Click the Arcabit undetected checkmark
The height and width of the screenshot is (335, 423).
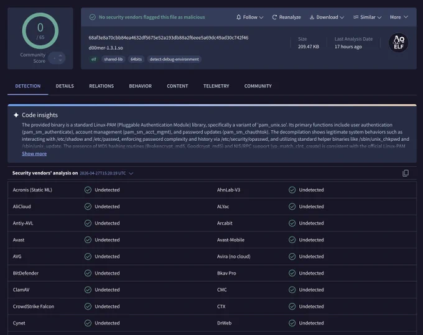(292, 223)
